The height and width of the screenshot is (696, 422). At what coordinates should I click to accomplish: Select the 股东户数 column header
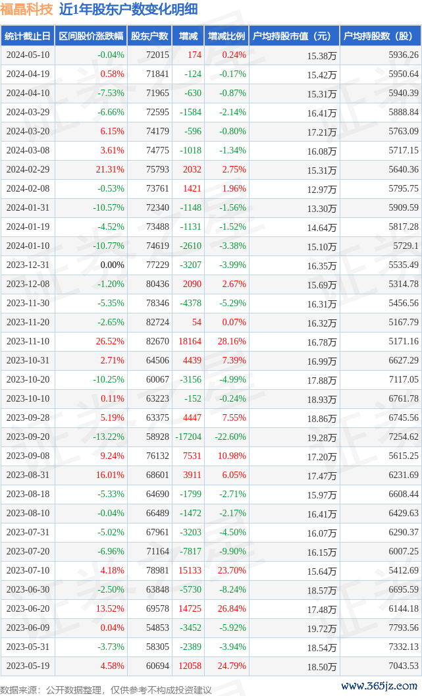[x=149, y=36]
